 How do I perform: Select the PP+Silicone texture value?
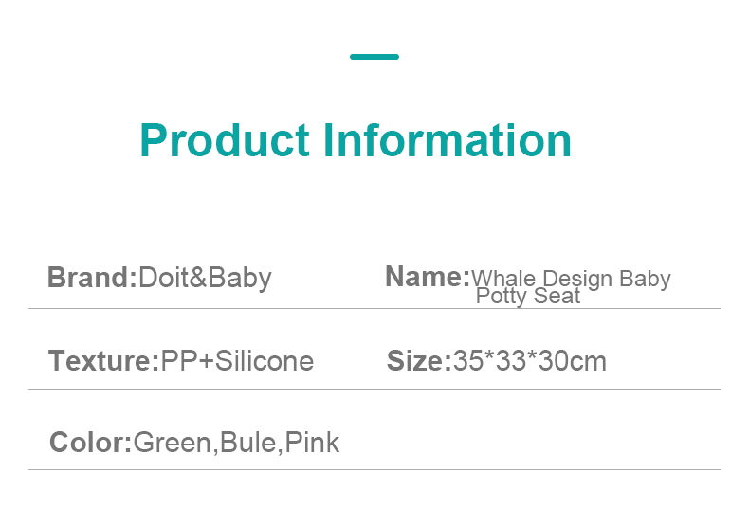[x=237, y=361]
